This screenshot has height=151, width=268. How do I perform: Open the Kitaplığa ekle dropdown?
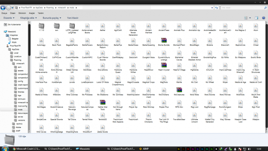28,18
